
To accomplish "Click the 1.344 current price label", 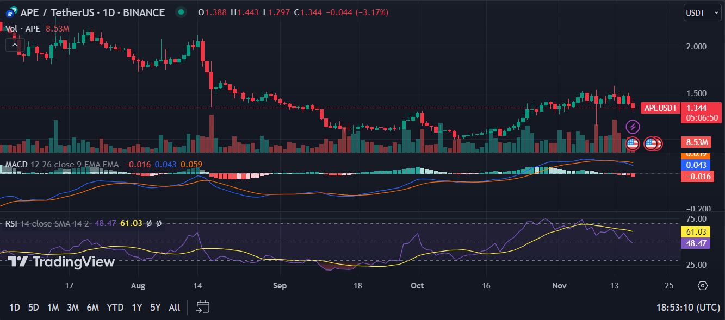I will pyautogui.click(x=697, y=108).
